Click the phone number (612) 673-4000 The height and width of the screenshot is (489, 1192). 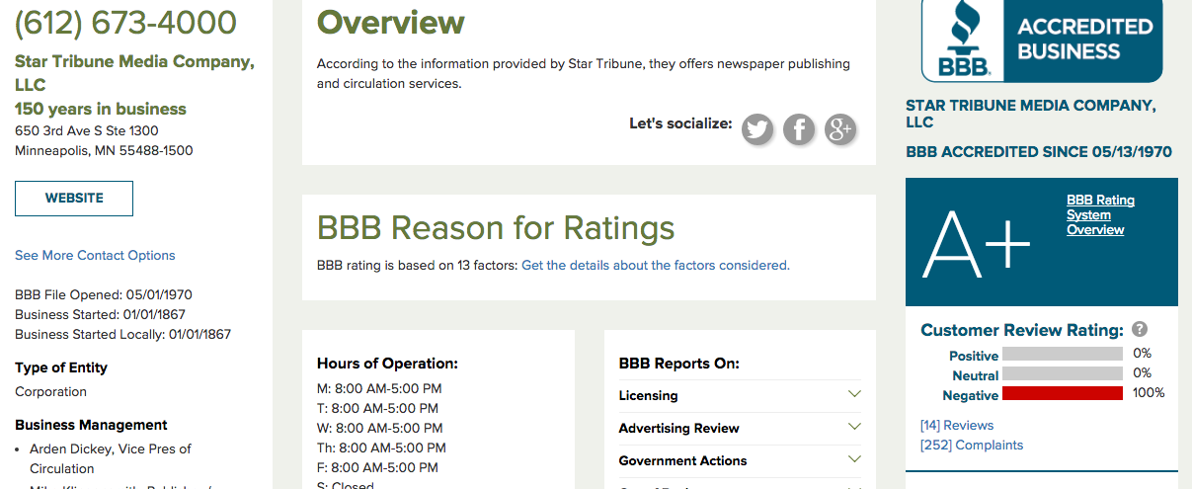(x=125, y=22)
